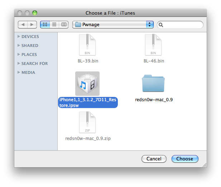
Task: Click the MEDIA sidebar heading
Action: 28,73
